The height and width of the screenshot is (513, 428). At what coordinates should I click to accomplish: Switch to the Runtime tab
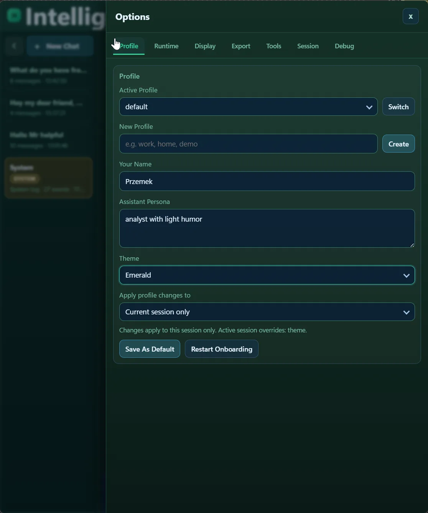pyautogui.click(x=166, y=46)
